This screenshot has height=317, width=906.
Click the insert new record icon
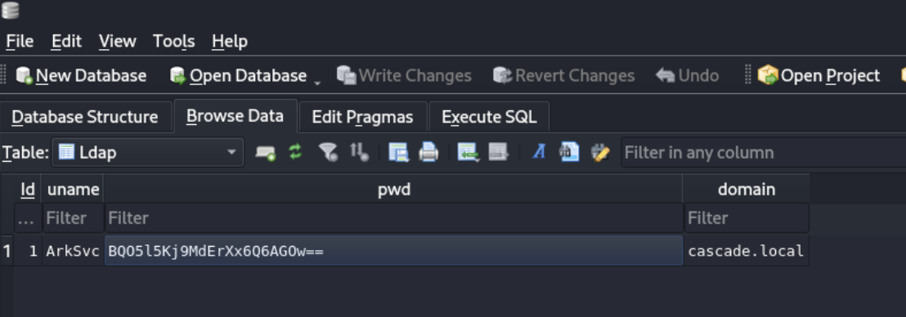coord(467,153)
